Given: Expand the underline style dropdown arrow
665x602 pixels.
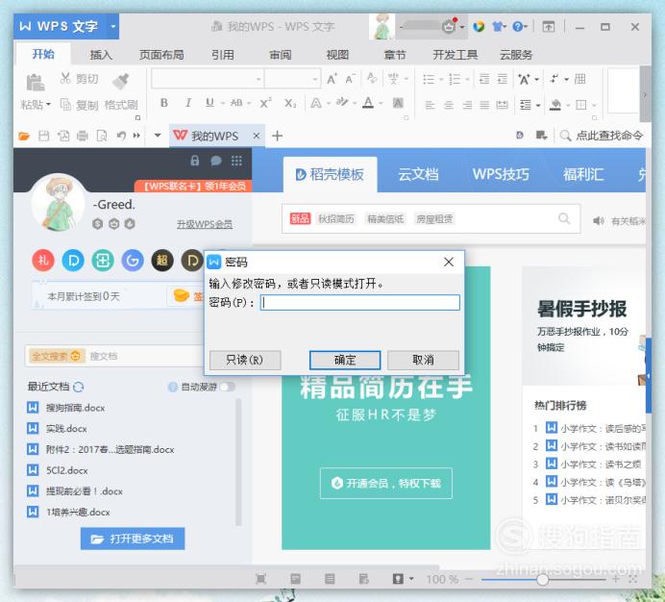Looking at the screenshot, I should pyautogui.click(x=222, y=103).
